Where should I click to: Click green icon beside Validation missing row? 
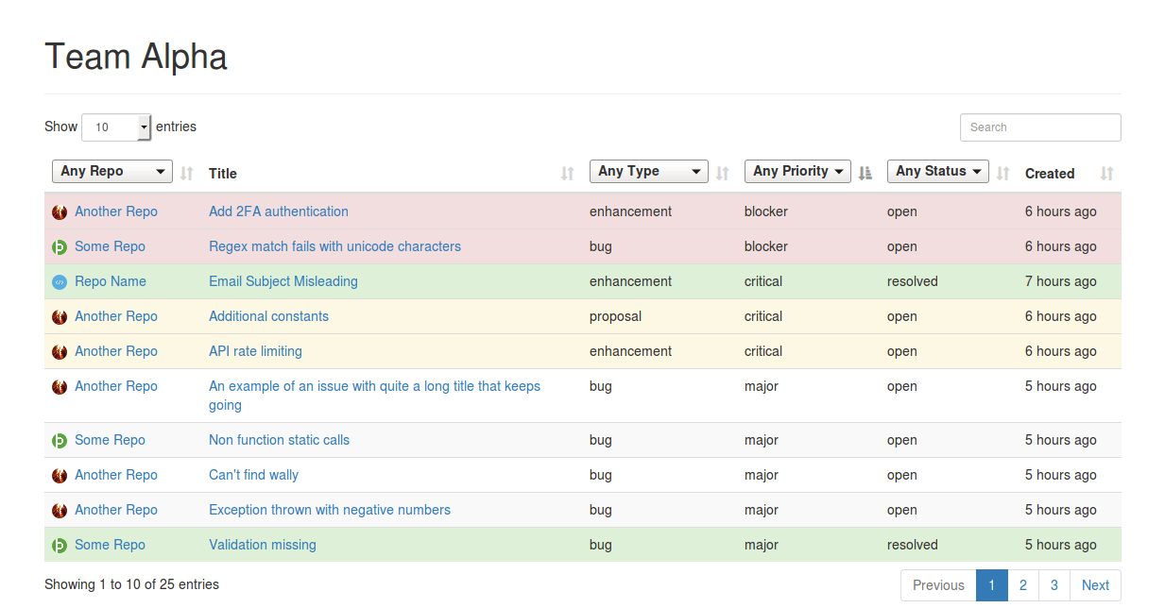click(60, 545)
